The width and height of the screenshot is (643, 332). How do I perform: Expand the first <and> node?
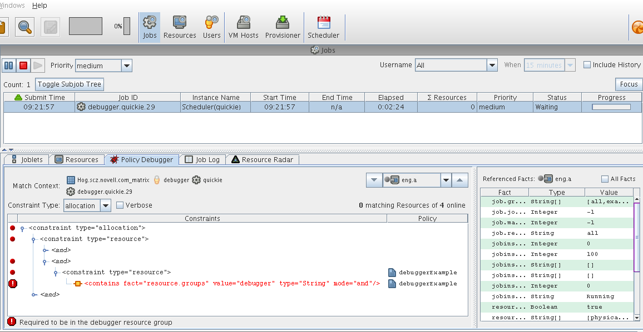point(44,250)
